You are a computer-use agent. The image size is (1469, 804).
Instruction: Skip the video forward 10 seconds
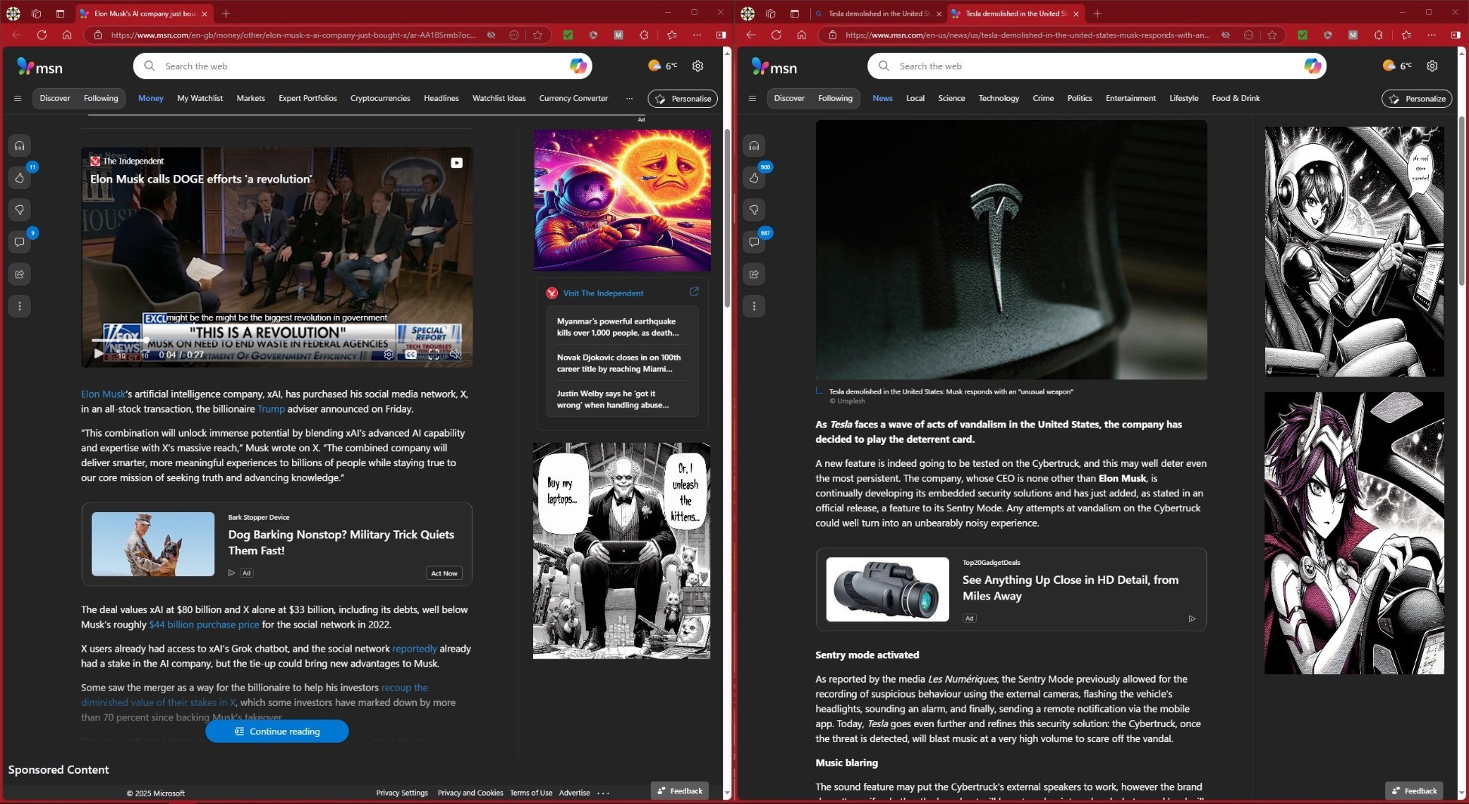point(144,354)
